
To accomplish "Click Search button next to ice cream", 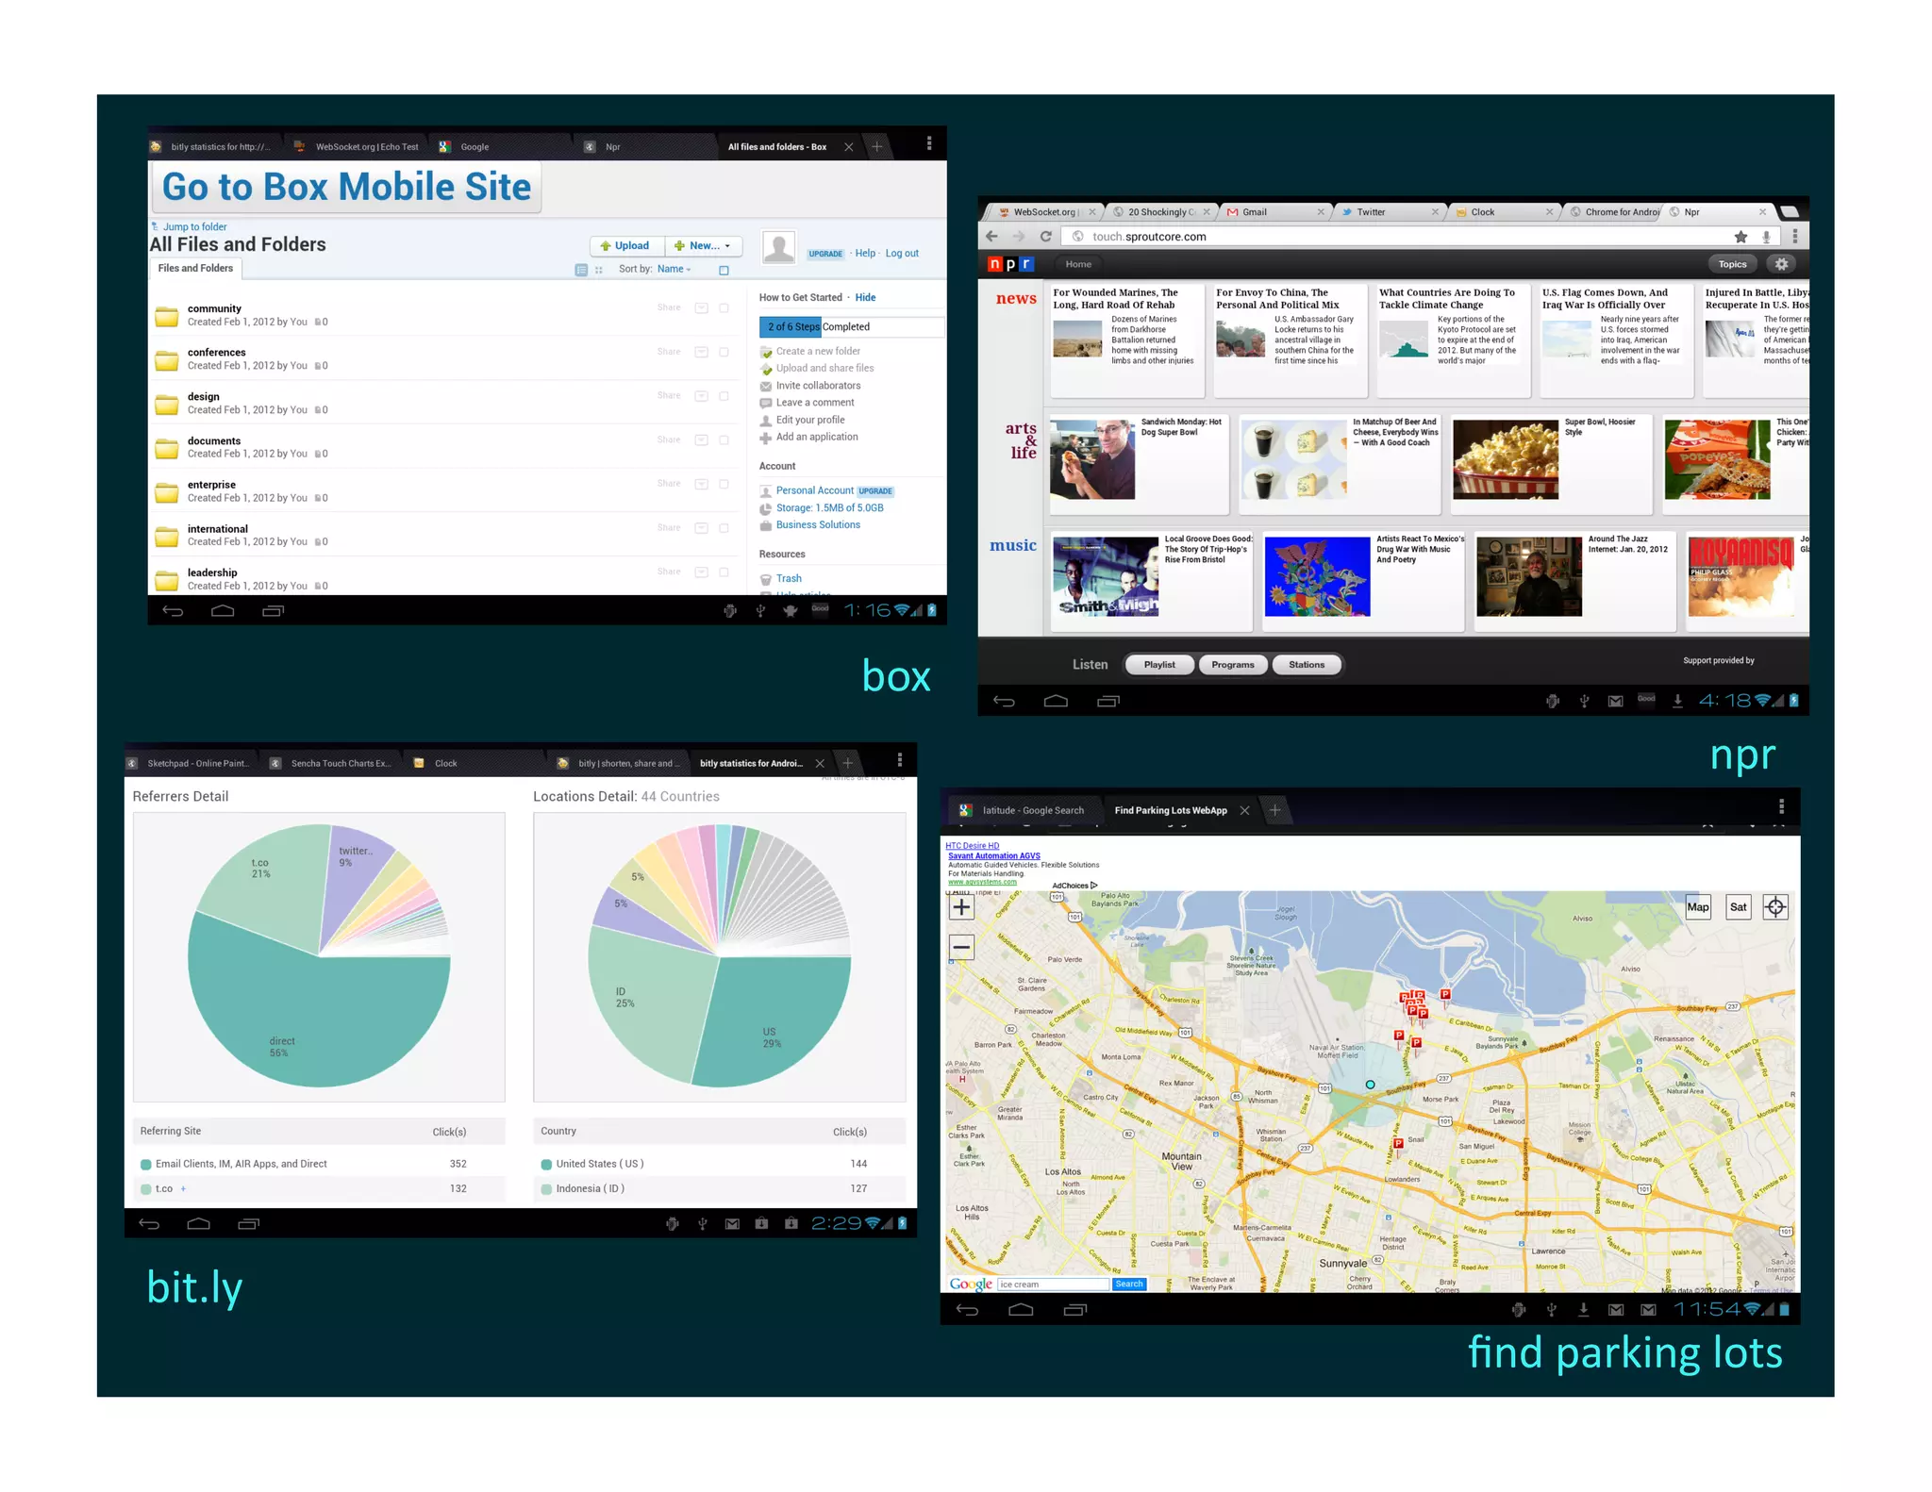I will (x=1129, y=1285).
